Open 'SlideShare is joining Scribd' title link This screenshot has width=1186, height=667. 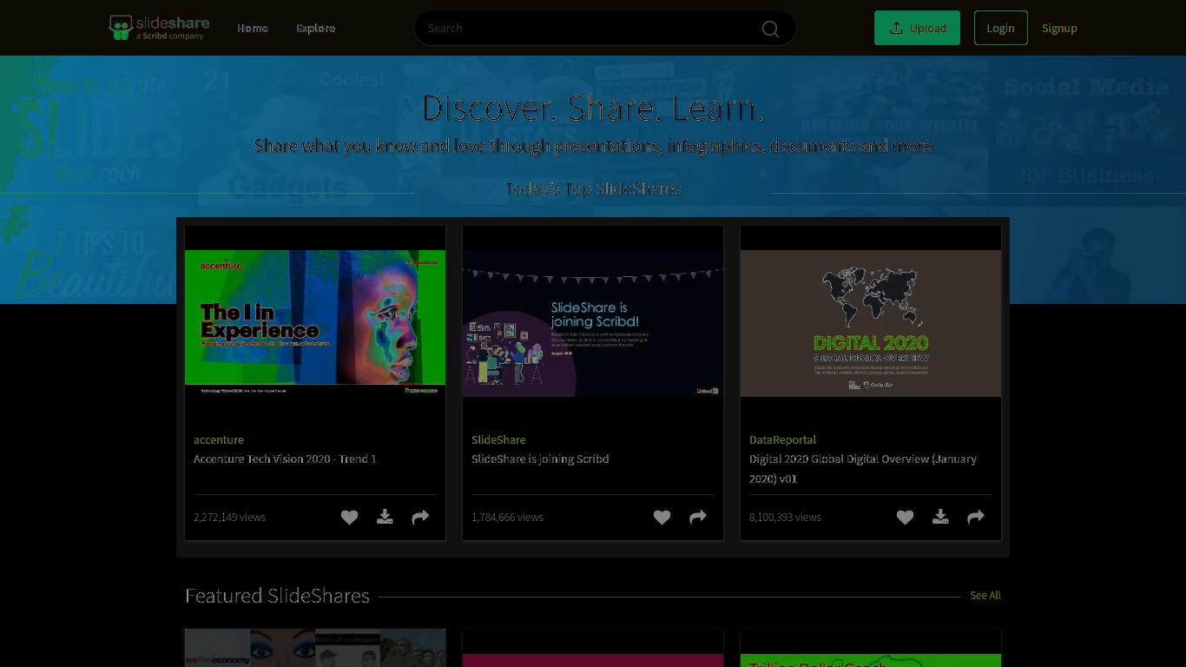point(540,459)
